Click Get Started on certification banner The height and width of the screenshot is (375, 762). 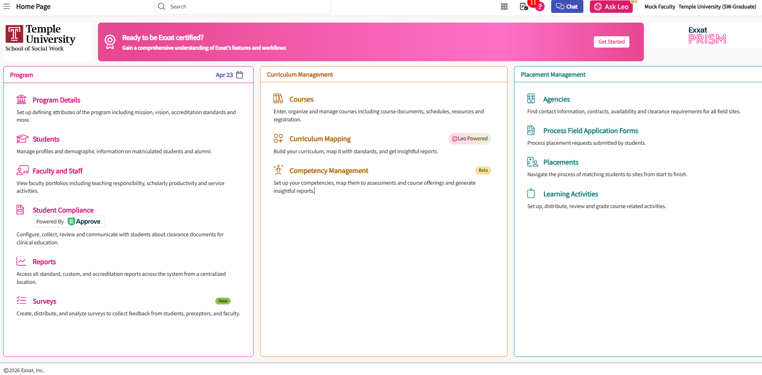pyautogui.click(x=611, y=42)
